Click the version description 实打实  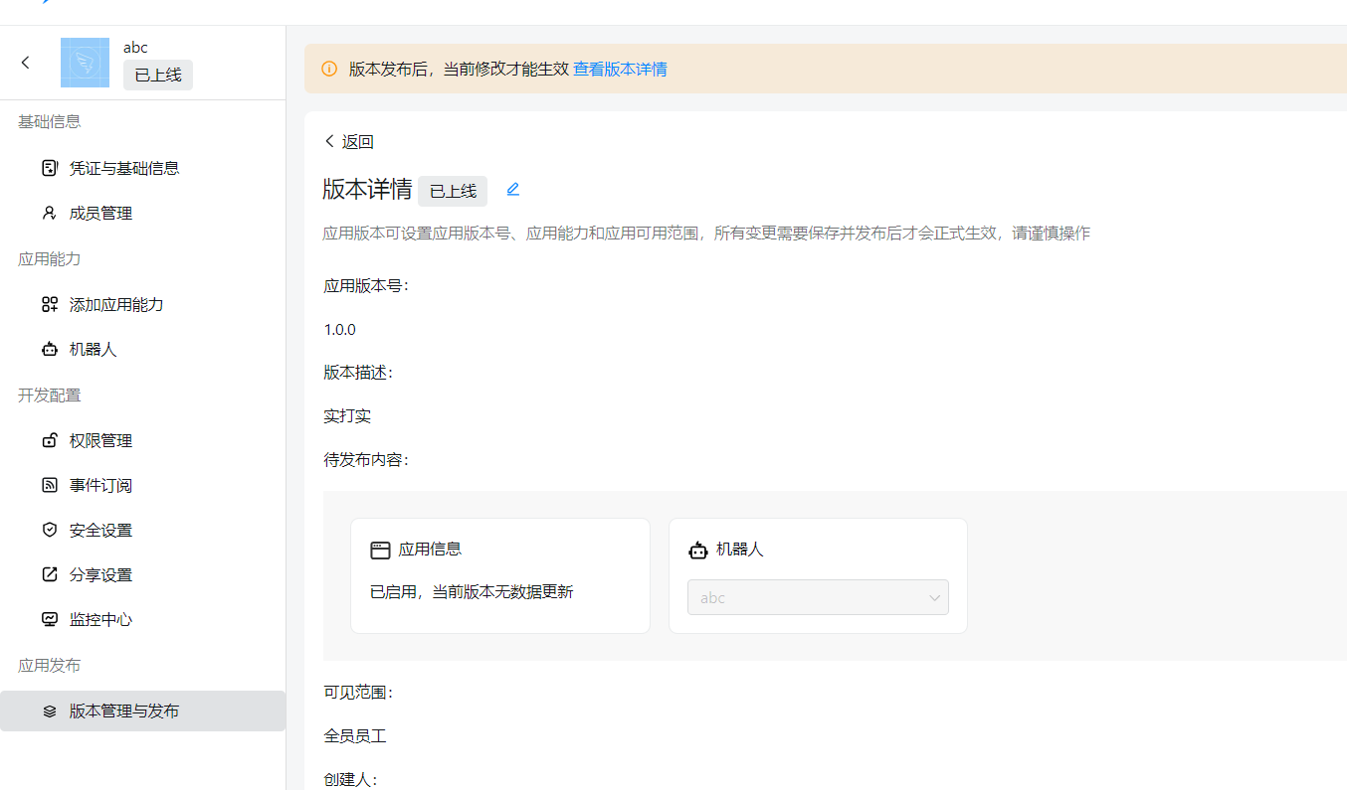pyautogui.click(x=347, y=416)
